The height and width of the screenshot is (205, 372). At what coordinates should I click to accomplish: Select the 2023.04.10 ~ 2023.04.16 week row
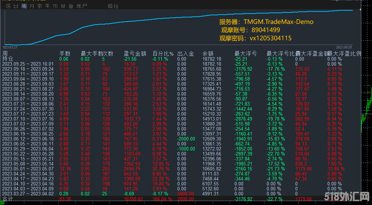(172, 184)
